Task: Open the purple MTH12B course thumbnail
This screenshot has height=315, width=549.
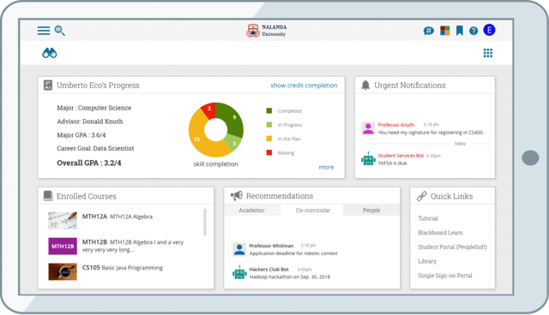Action: point(63,247)
